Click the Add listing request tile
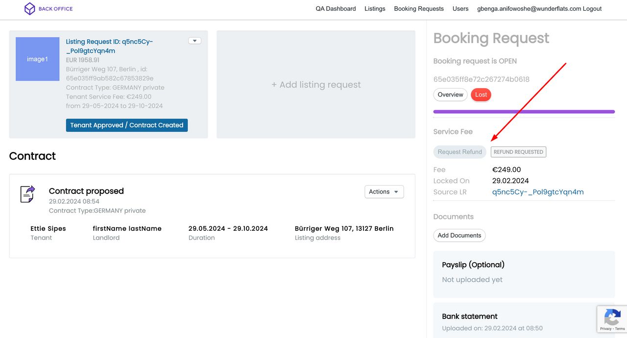This screenshot has height=338, width=627. coord(316,85)
